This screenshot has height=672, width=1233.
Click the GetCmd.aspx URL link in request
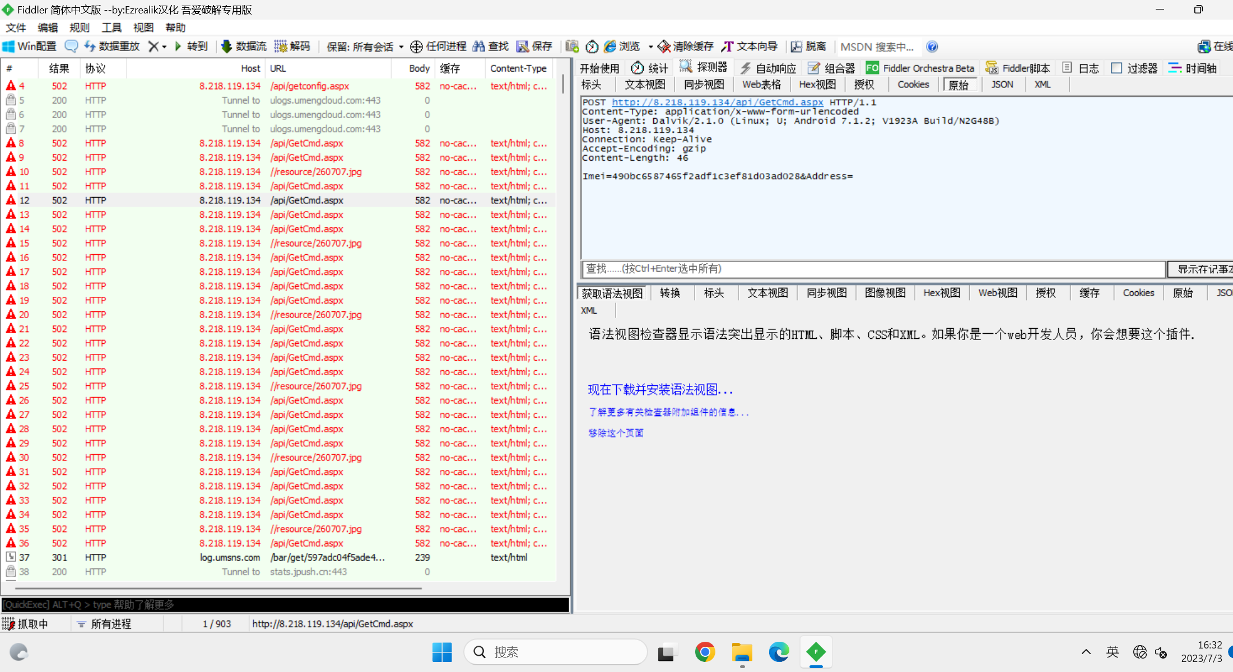pyautogui.click(x=717, y=102)
